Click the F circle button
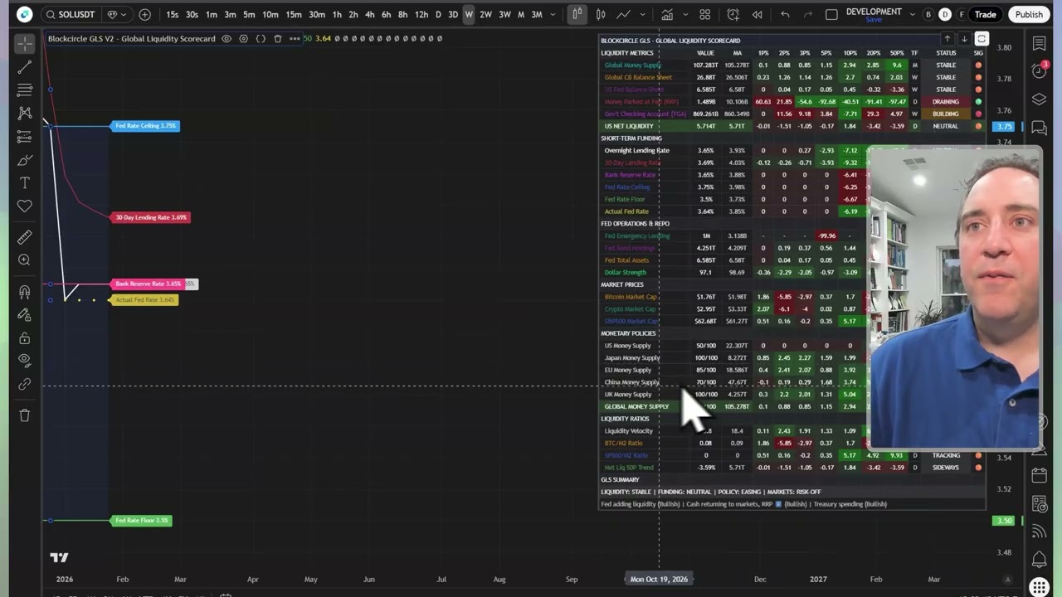This screenshot has width=1062, height=597. [962, 14]
